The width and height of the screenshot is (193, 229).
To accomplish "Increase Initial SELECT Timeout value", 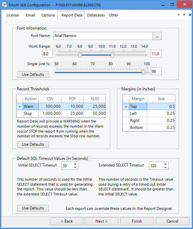I will coord(75,164).
